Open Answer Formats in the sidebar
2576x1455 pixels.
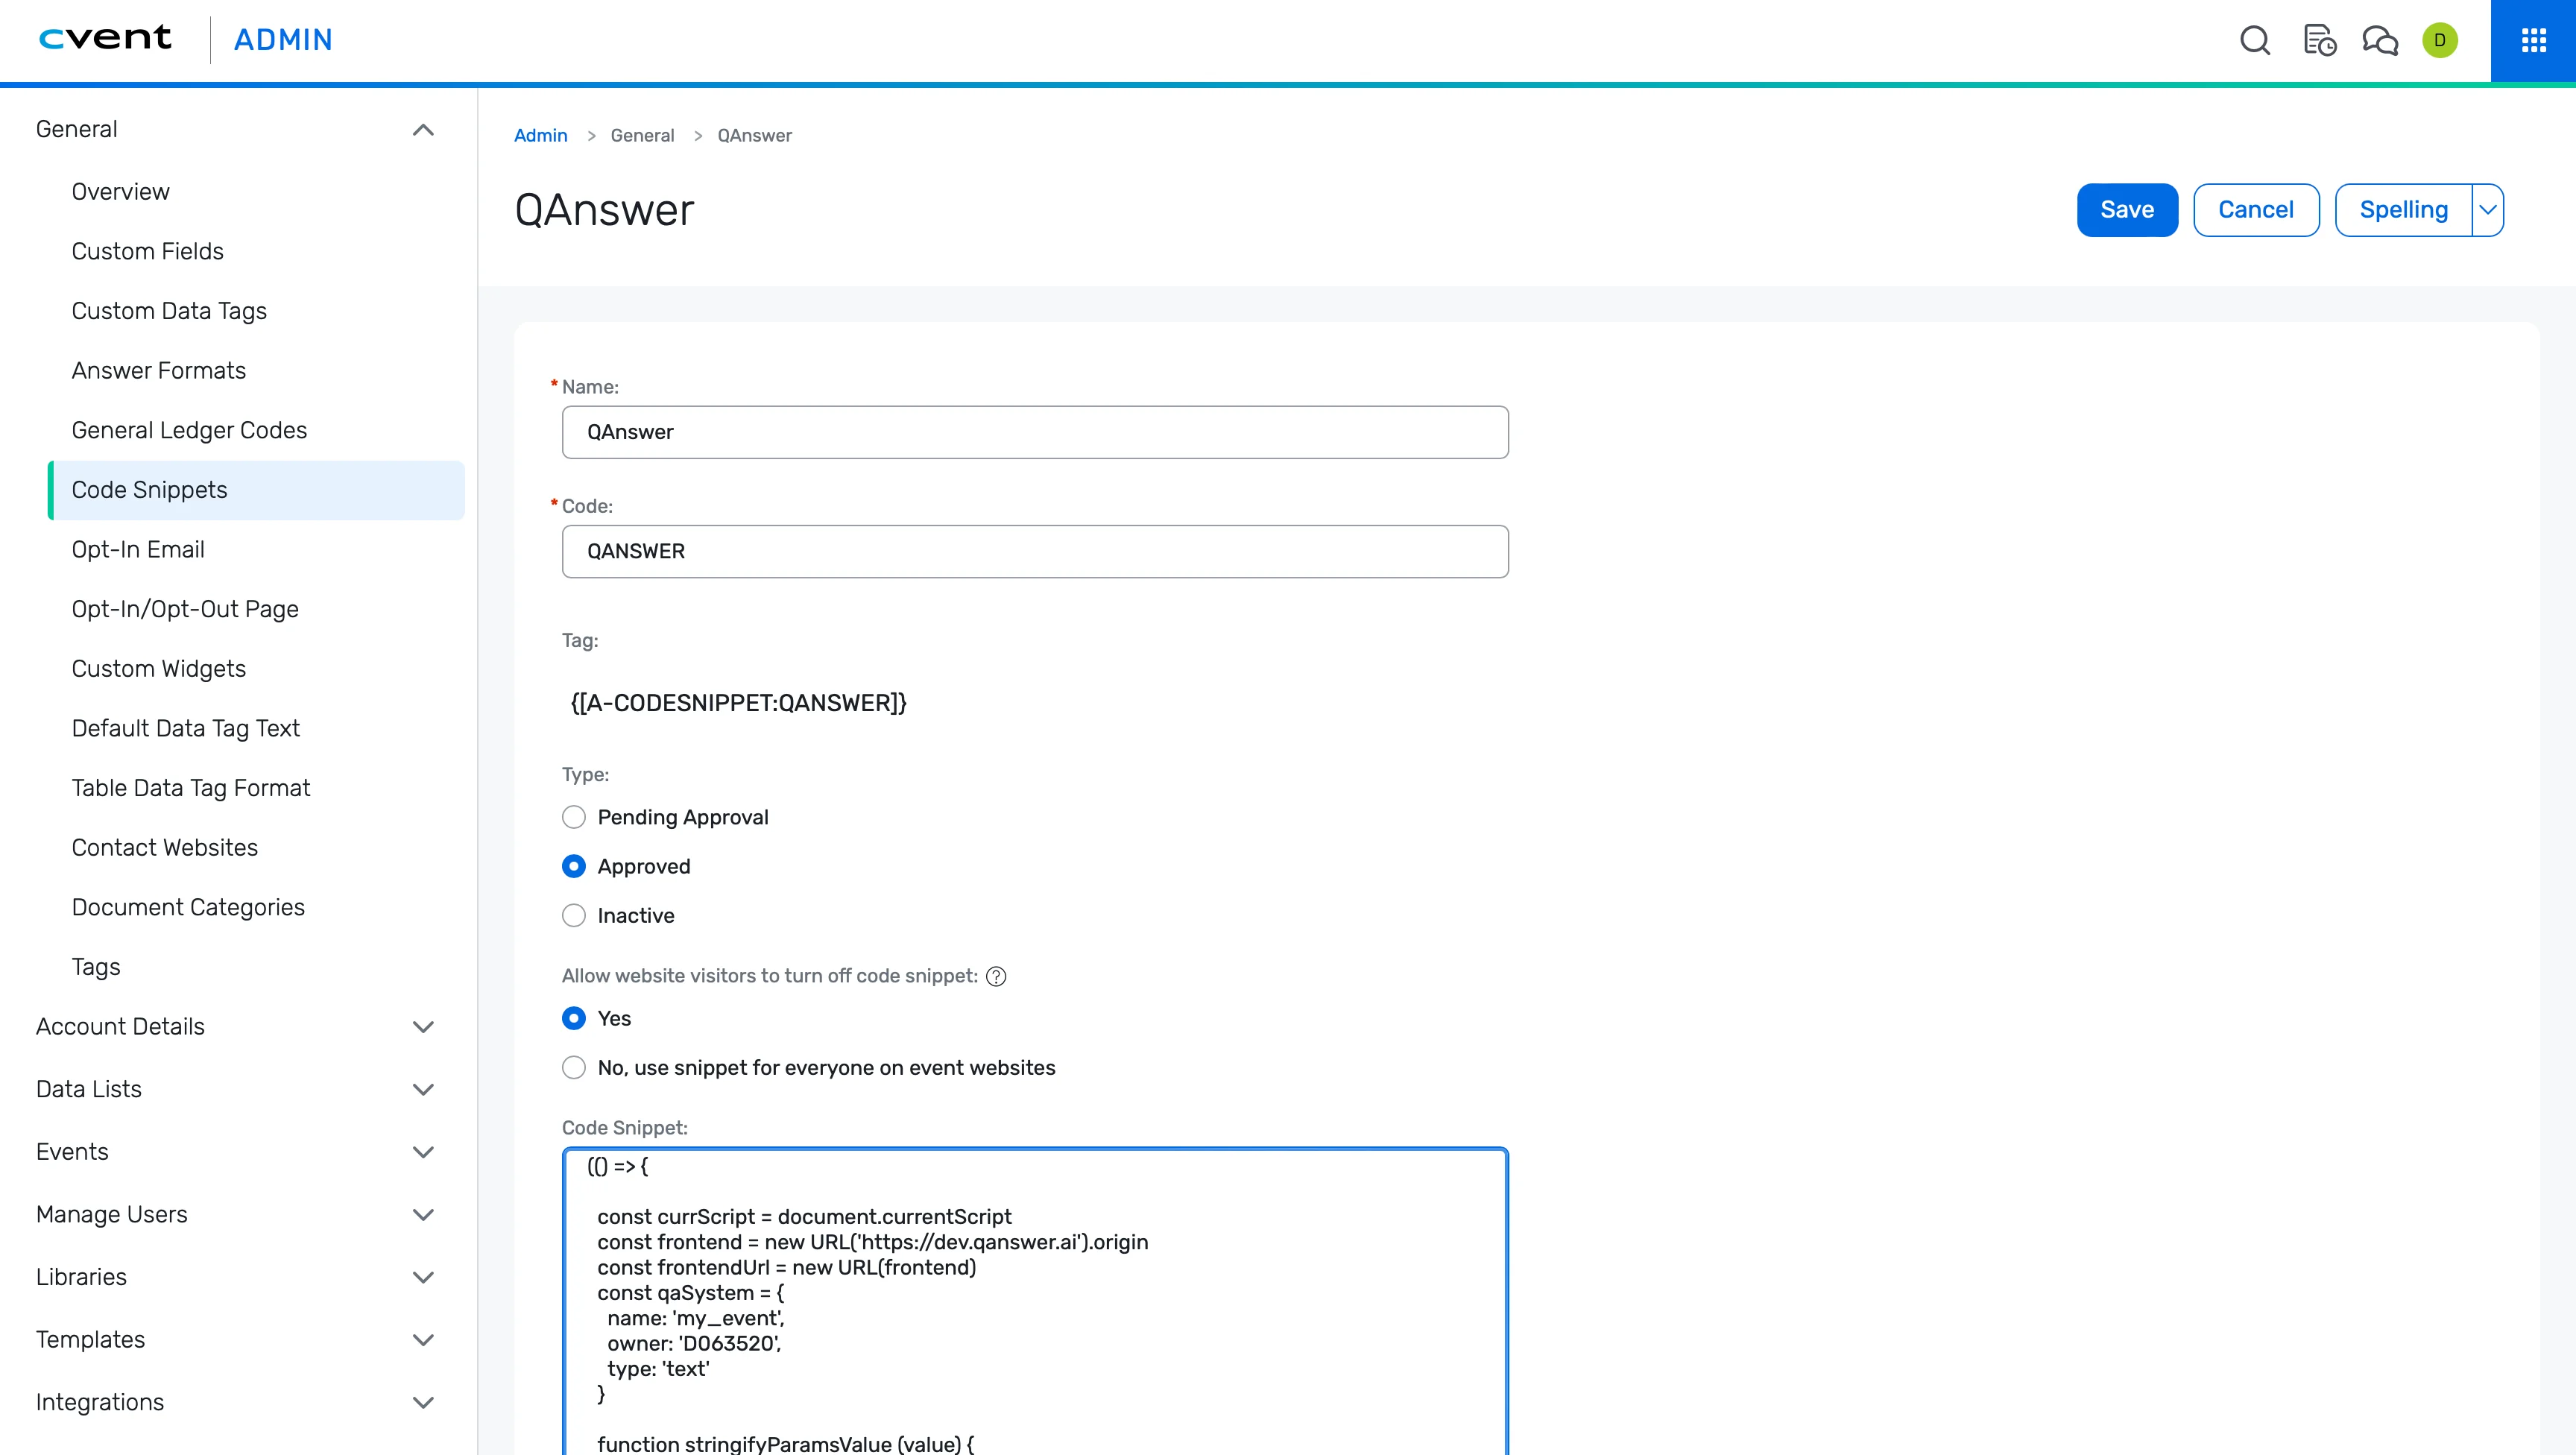tap(158, 370)
